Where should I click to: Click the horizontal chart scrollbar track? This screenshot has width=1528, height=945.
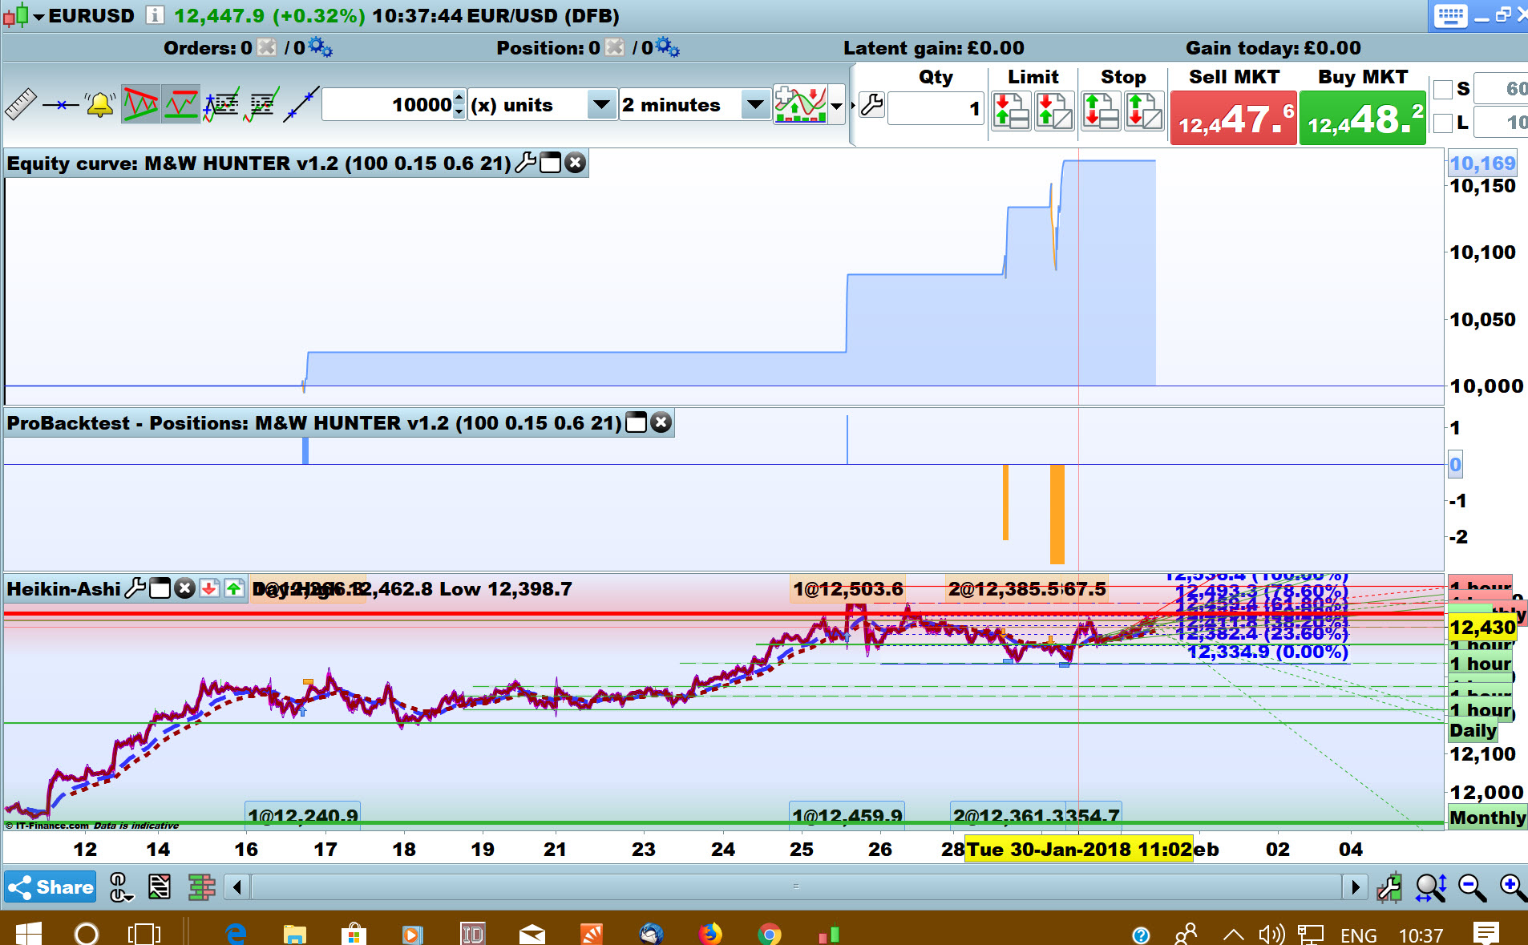pos(796,887)
